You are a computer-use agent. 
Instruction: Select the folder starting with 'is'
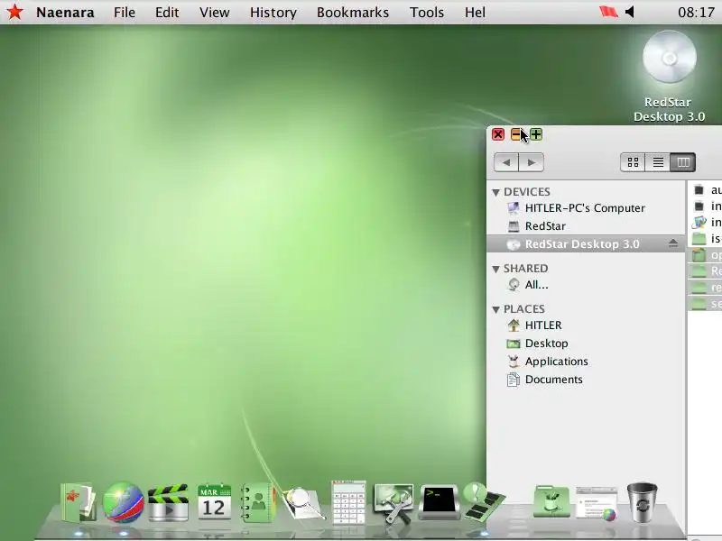pyautogui.click(x=705, y=238)
